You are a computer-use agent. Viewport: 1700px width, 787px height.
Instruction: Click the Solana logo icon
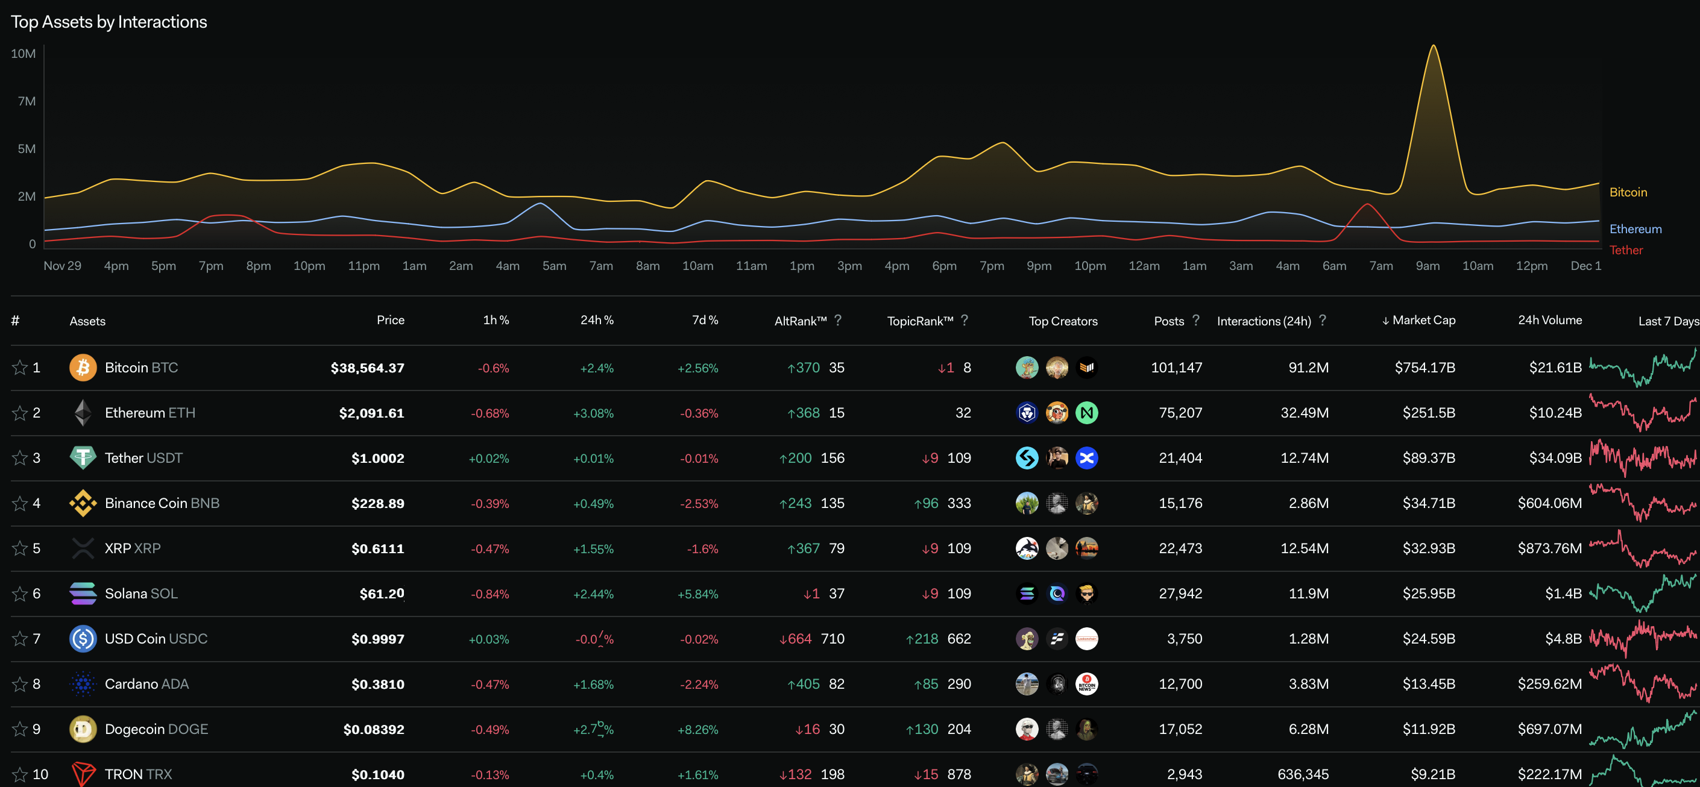(x=83, y=594)
